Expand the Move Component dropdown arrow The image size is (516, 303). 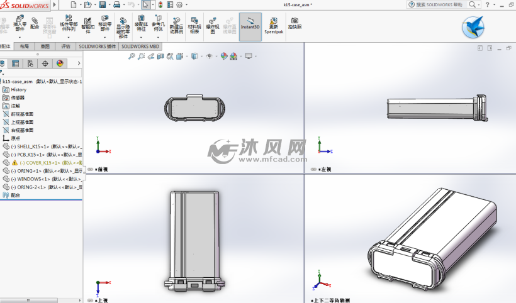[x=104, y=36]
